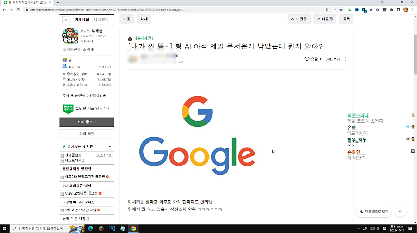This screenshot has height=233, width=417.
Task: Switch to 카페정보 tab
Action: pos(82,19)
